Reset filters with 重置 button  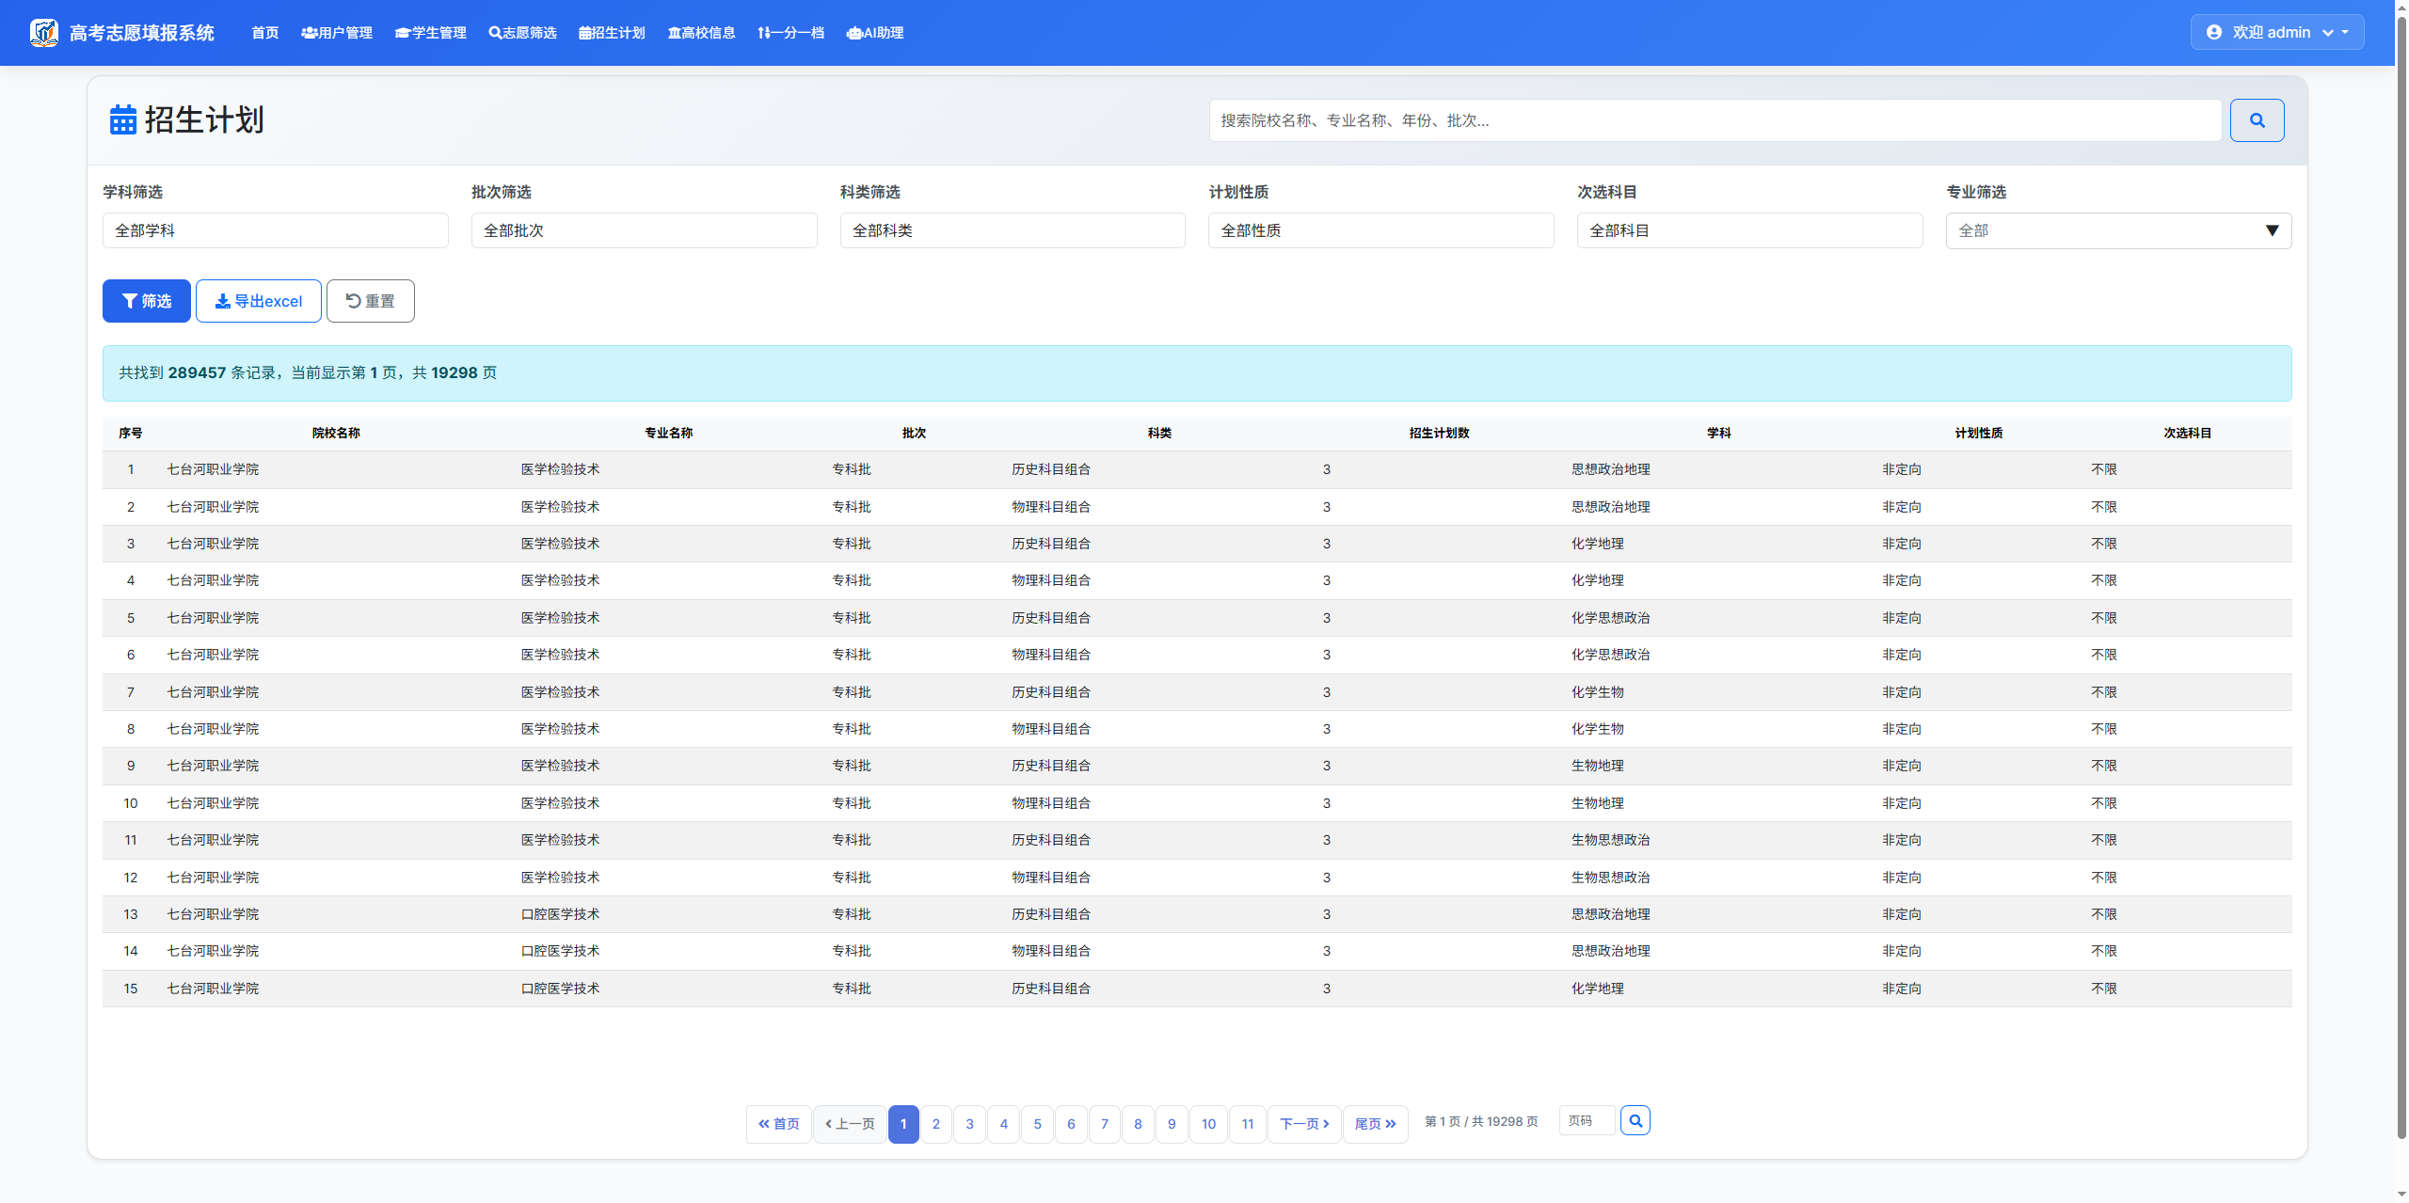(x=370, y=301)
